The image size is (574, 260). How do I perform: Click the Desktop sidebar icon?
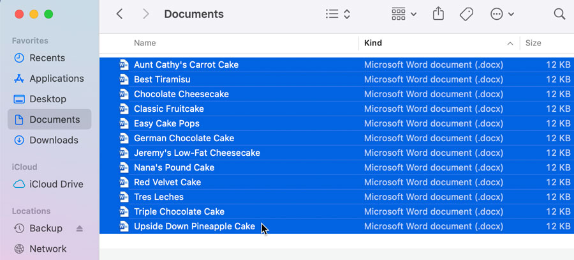point(18,99)
